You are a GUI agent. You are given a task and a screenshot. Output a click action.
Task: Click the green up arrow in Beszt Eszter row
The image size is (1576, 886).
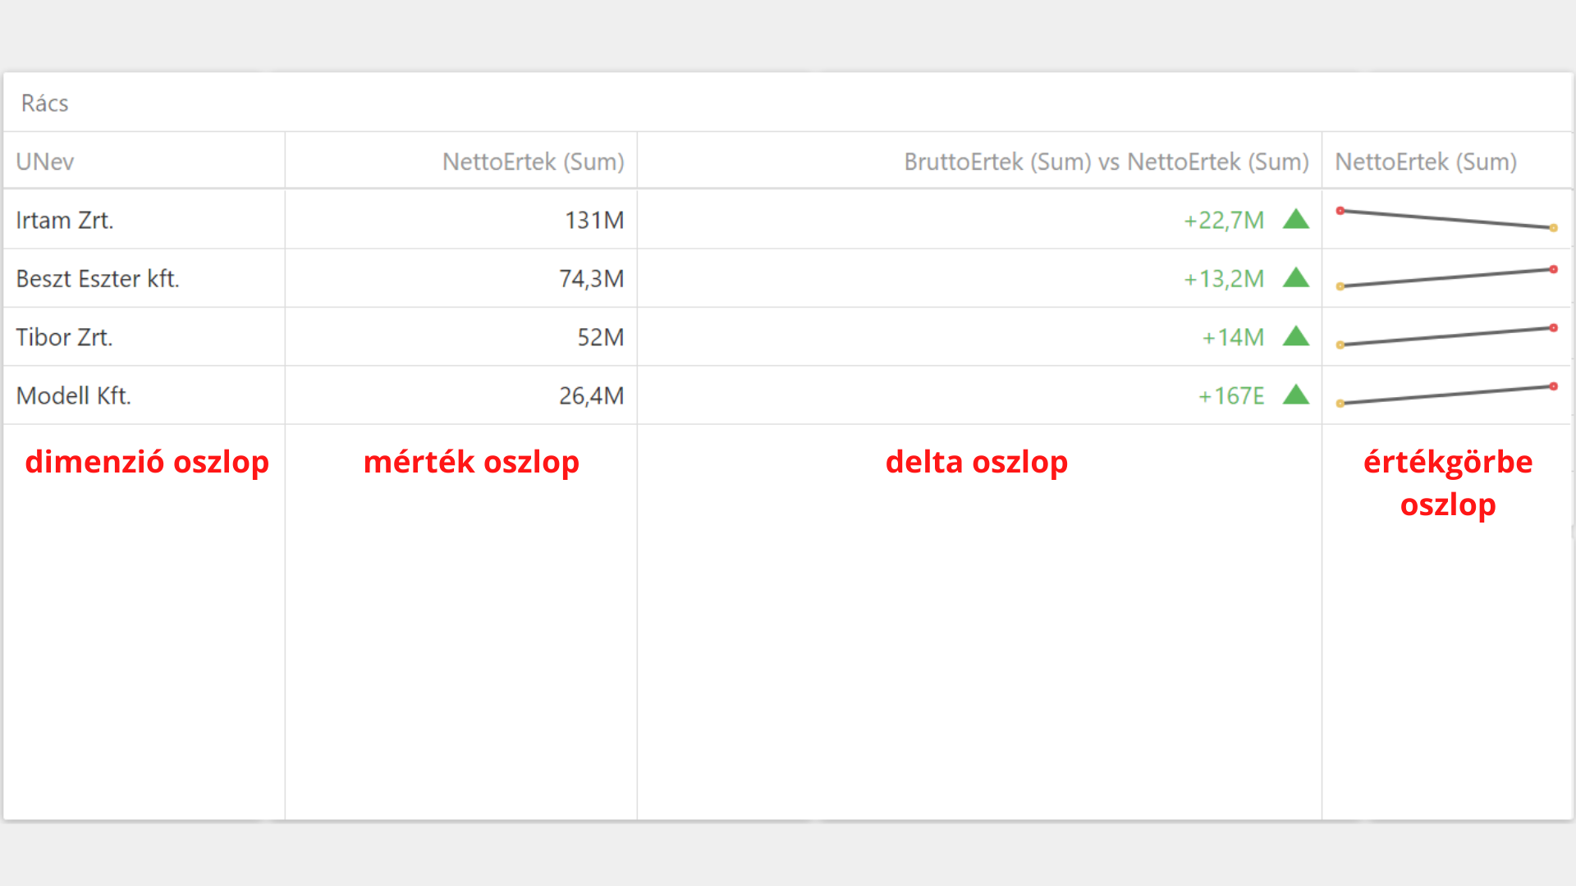[1295, 278]
